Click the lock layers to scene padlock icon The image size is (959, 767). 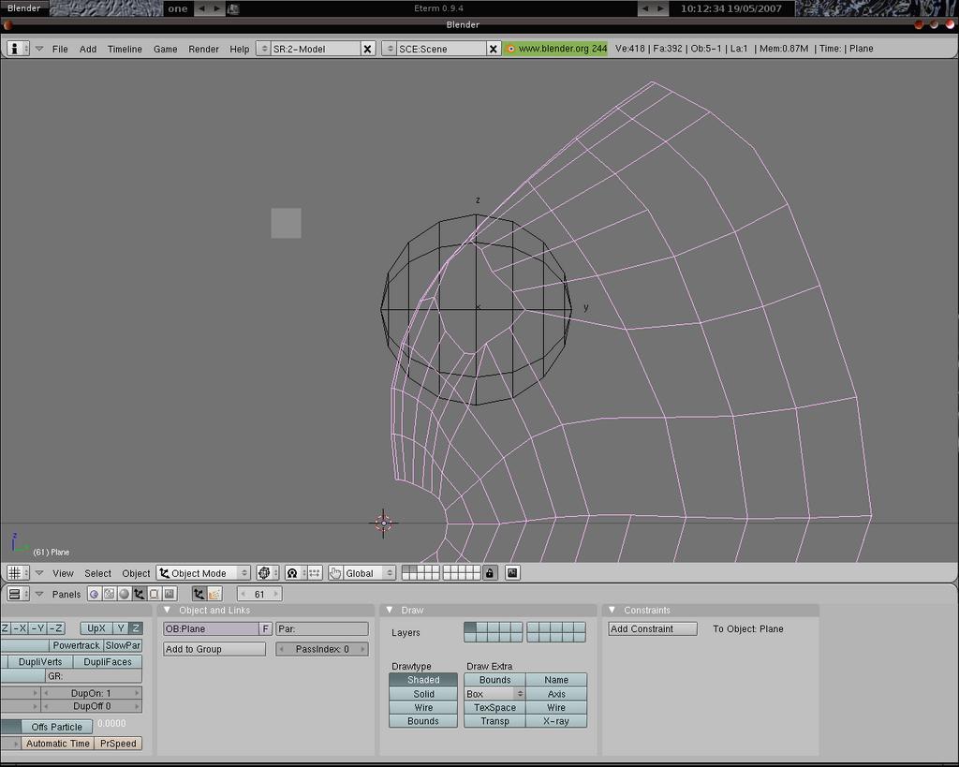489,573
